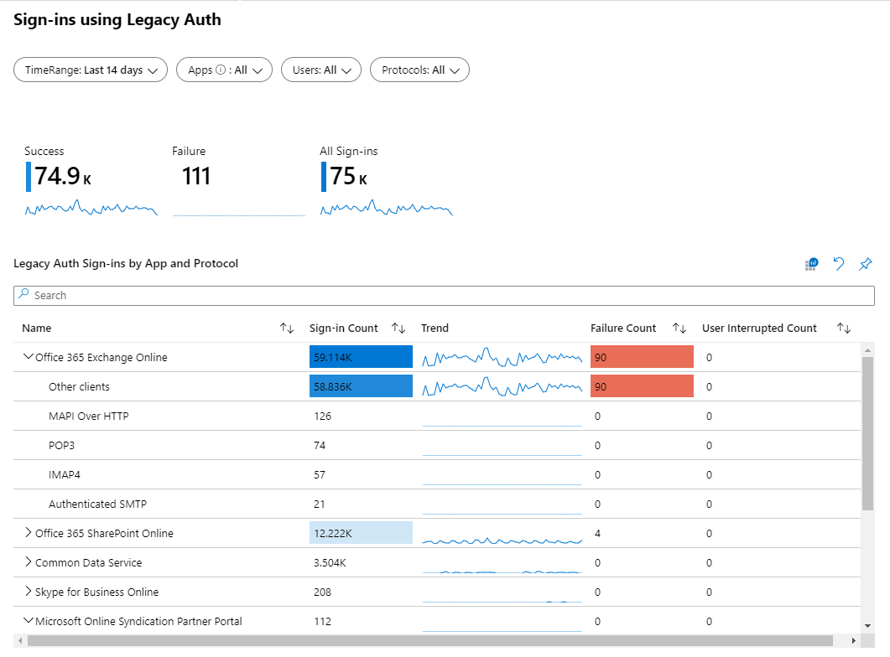Click the magnifier icon in Search box
The width and height of the screenshot is (890, 657).
click(x=23, y=293)
